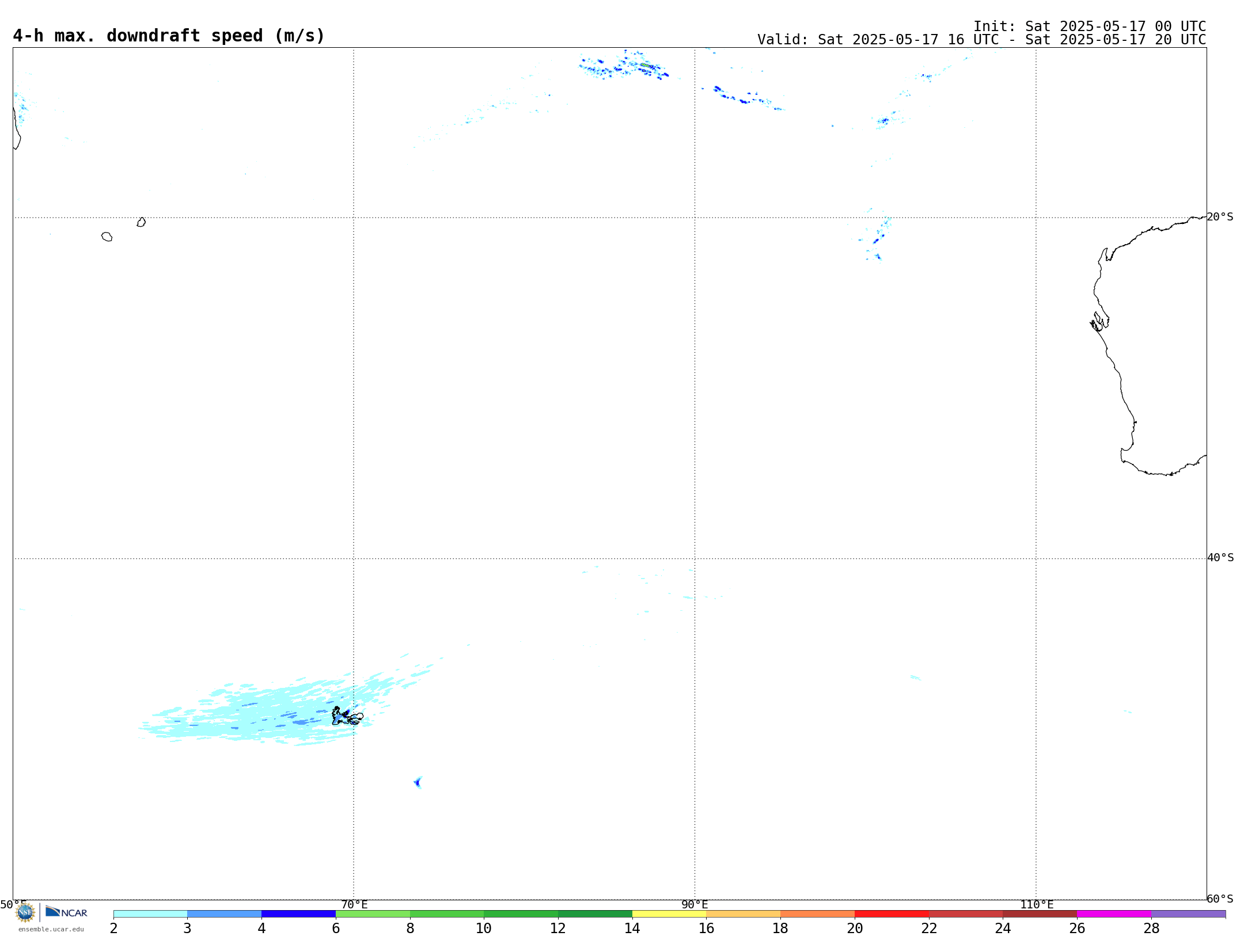Select the light cyan 2–3 m/s swatch
The image size is (1244, 936).
pyautogui.click(x=150, y=914)
